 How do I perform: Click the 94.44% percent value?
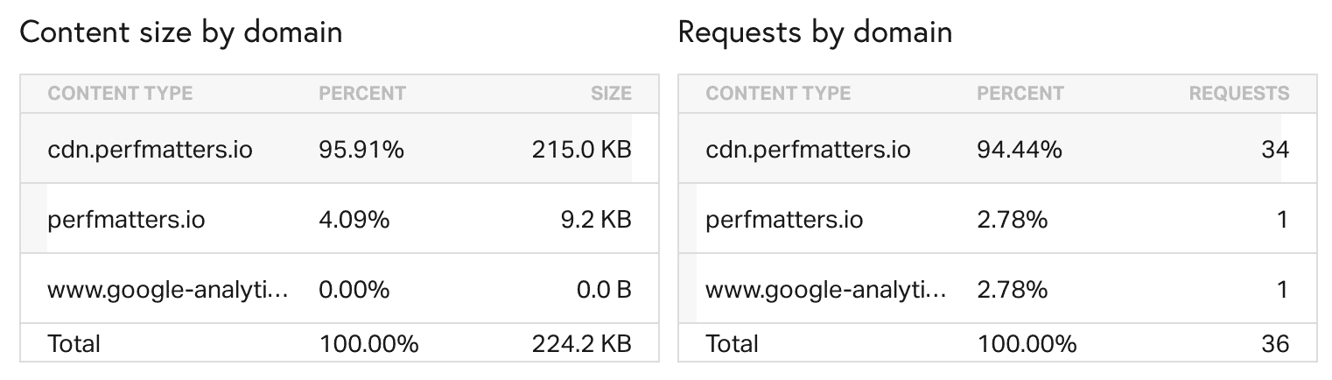point(1020,150)
